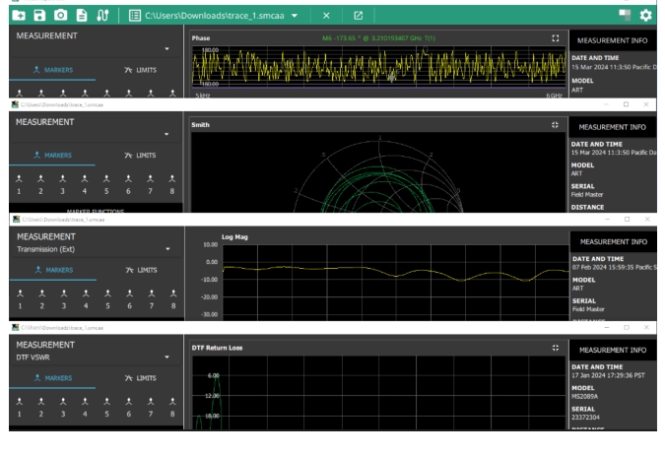
Task: Toggle marker 6 in the Smith window
Action: tap(128, 184)
